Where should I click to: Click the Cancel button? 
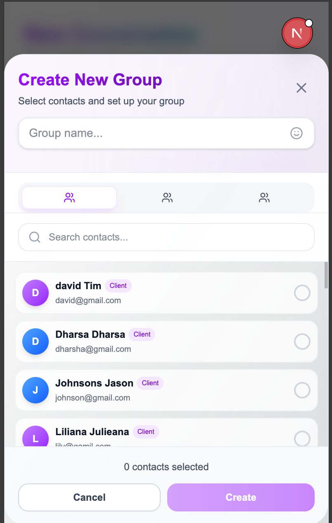[x=89, y=497]
